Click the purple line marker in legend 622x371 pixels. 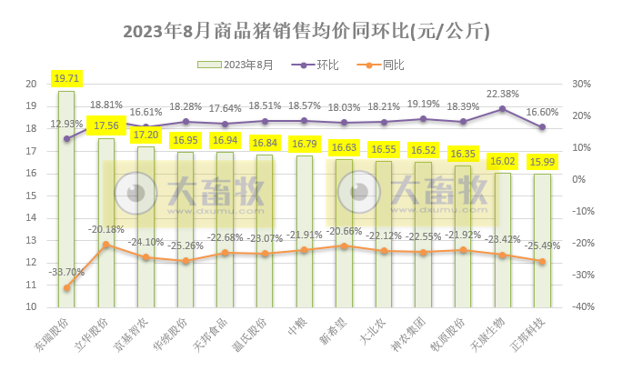tap(304, 65)
